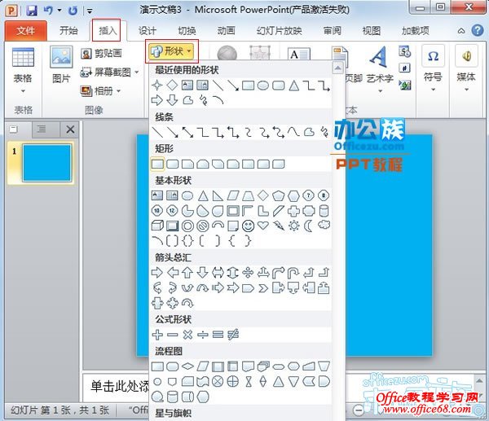The image size is (489, 421).
Task: Pick the cube shape in basic shapes
Action: pos(157,226)
